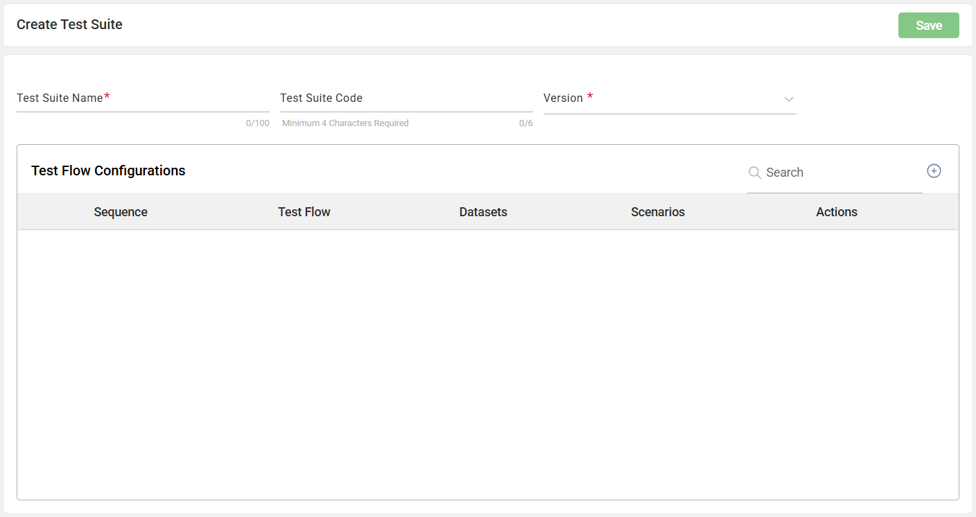Click the green Save button

pyautogui.click(x=928, y=26)
